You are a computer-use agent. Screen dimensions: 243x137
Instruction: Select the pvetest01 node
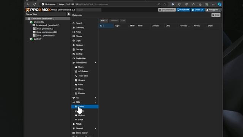(x=38, y=39)
